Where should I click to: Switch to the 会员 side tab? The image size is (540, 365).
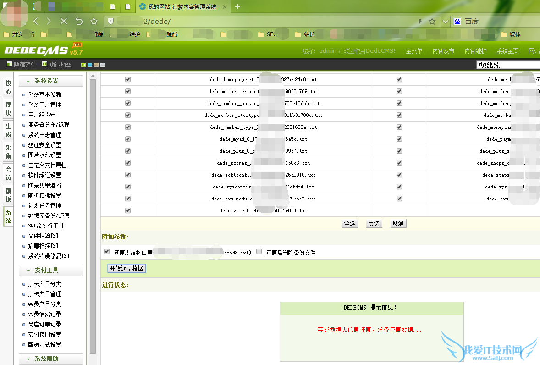[8, 173]
